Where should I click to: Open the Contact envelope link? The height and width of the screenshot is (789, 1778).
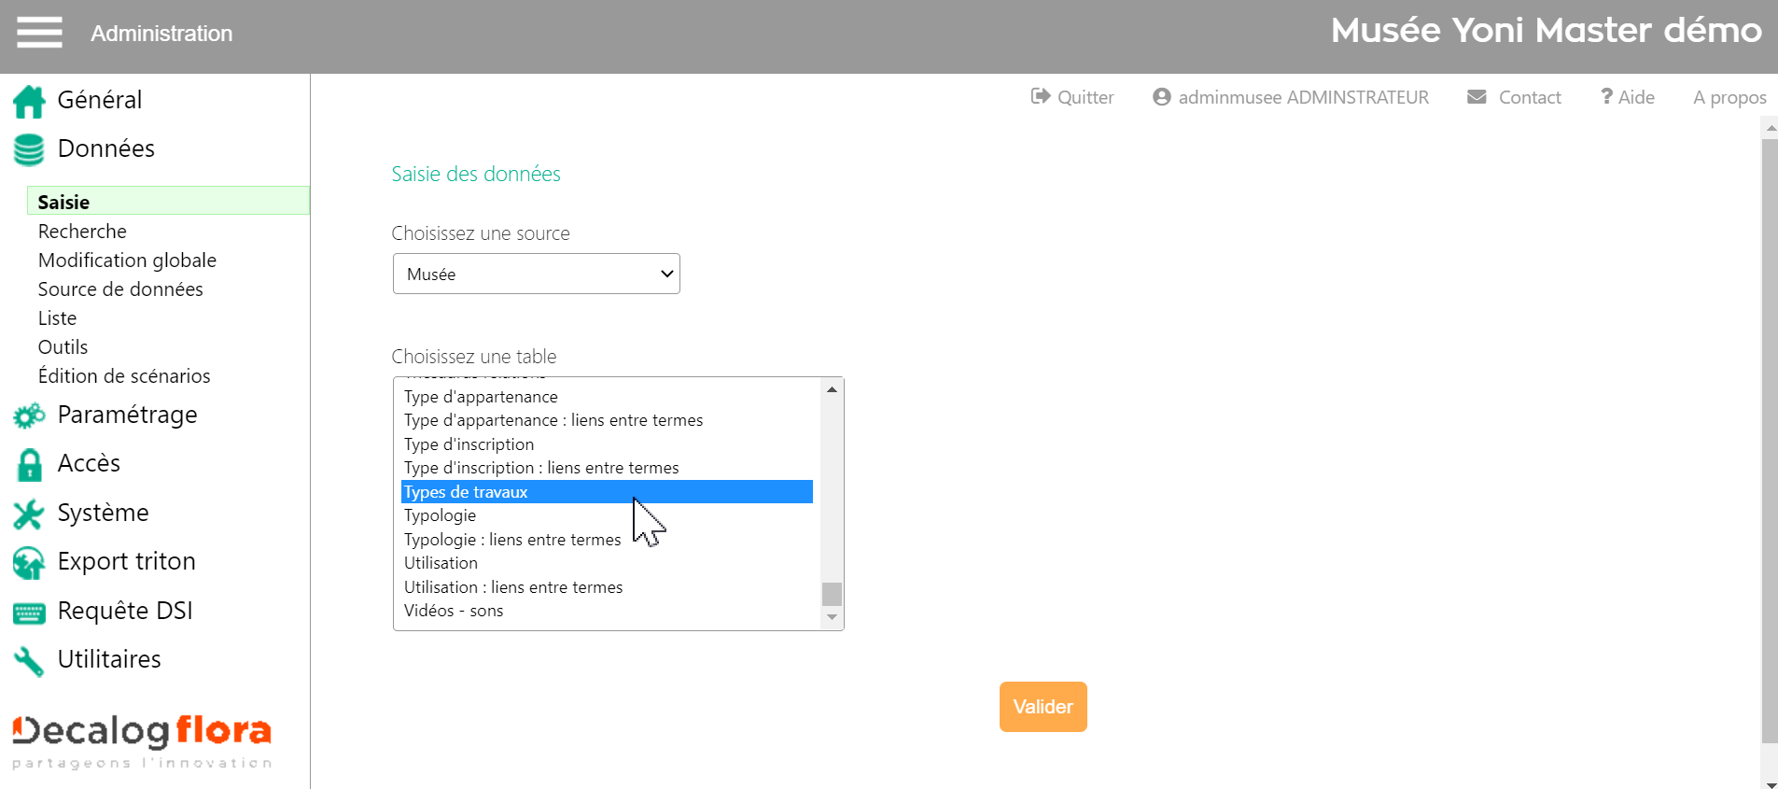(x=1514, y=97)
